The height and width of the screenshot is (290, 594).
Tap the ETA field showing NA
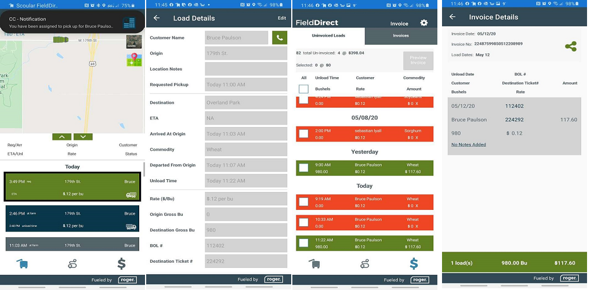246,118
